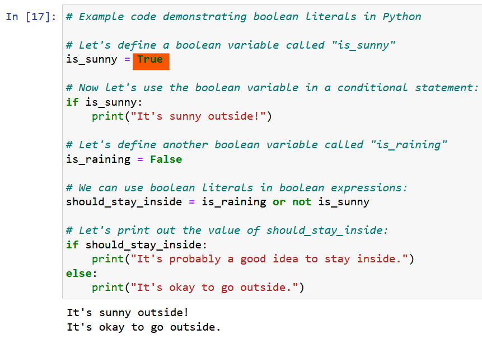The image size is (482, 339).
Task: Click the output line "It's okay to go outside."
Action: [144, 327]
